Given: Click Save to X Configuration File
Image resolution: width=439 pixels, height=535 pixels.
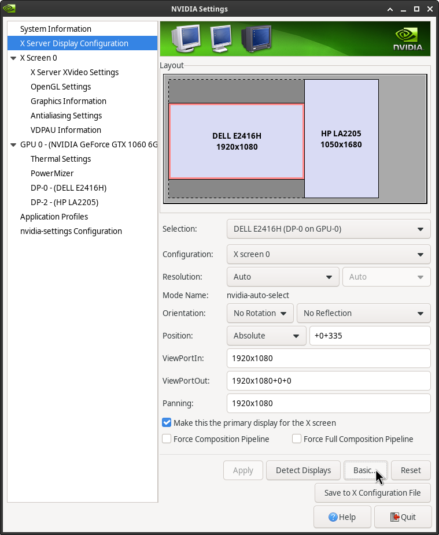Looking at the screenshot, I should (x=372, y=493).
